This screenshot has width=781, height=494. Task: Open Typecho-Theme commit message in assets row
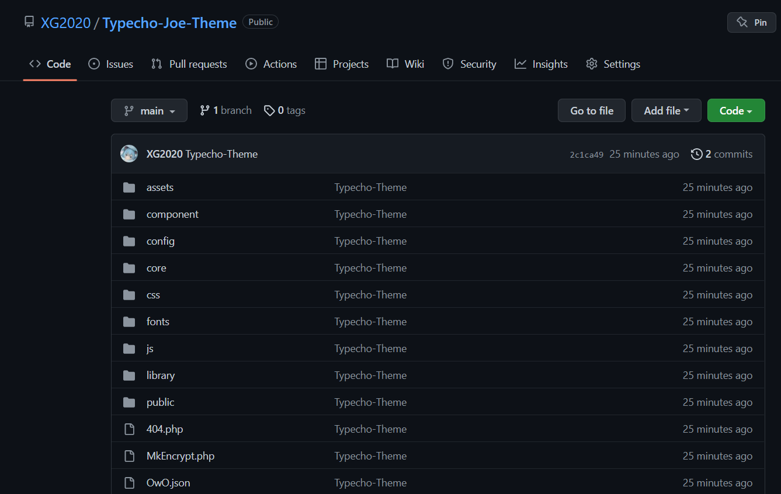pos(370,187)
